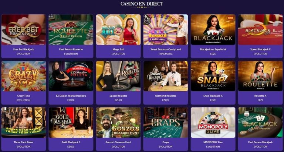
Task: Click the MONOPOLY Live title link
Action: [x=213, y=142]
